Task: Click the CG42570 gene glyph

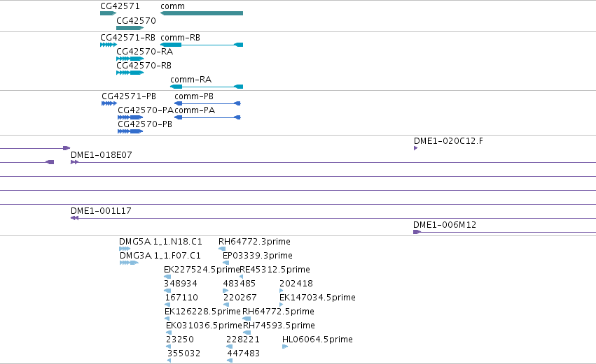Action: coord(130,28)
